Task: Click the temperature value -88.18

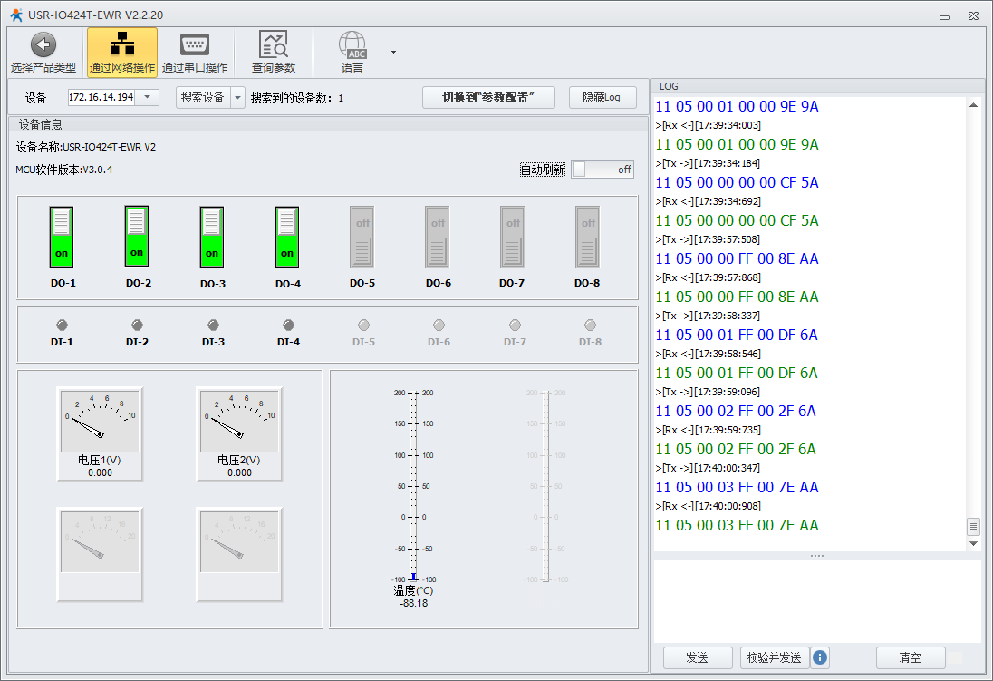Action: pos(413,603)
